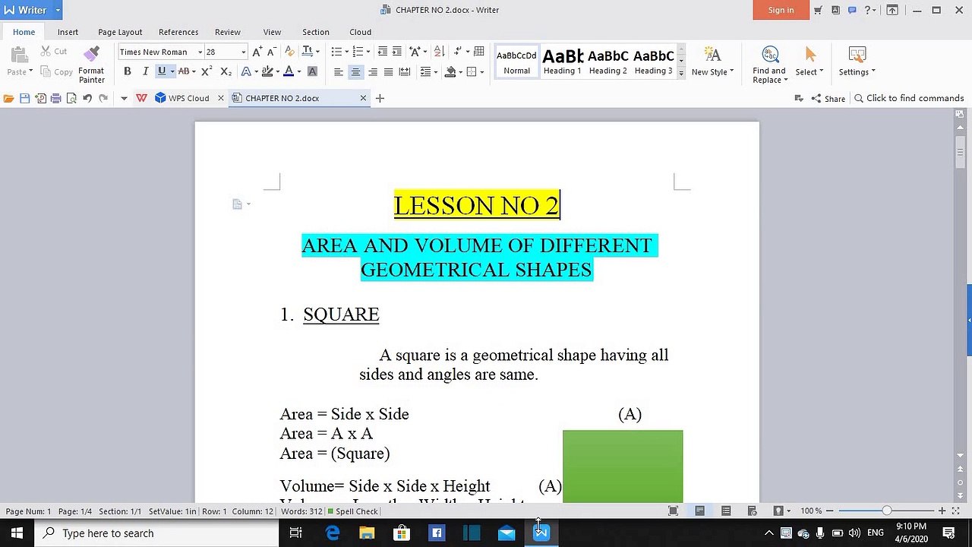This screenshot has height=547, width=972.
Task: Turn on center alignment
Action: click(x=355, y=71)
